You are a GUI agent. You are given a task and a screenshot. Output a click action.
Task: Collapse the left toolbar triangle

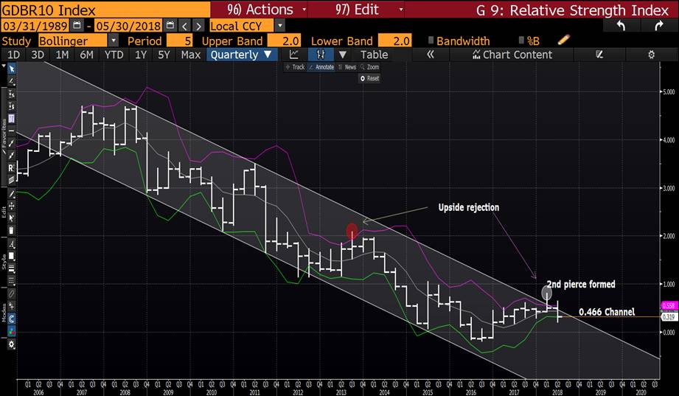tap(4, 67)
